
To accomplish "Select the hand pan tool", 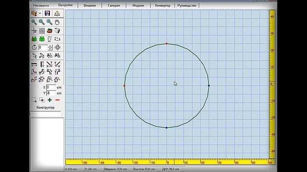I will [x=57, y=22].
